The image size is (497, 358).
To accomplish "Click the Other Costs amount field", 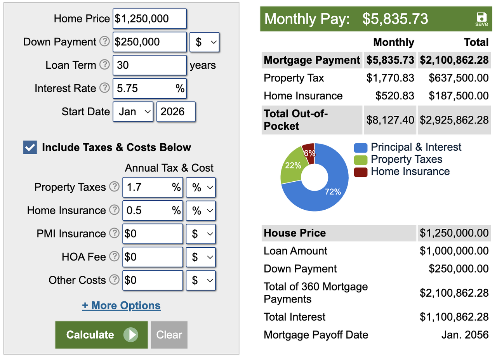I will tap(153, 281).
